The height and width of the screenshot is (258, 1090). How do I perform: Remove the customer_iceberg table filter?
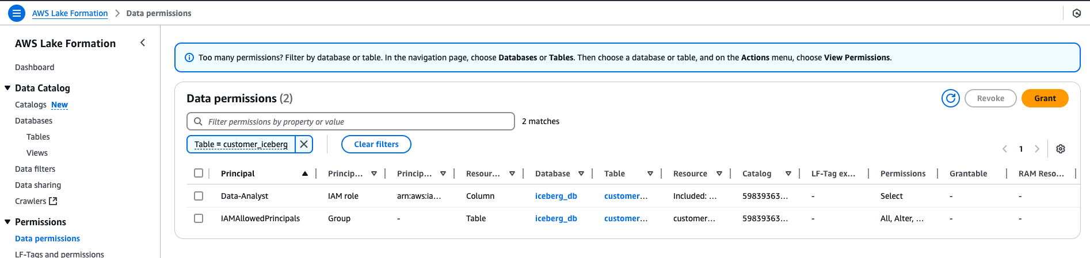304,144
